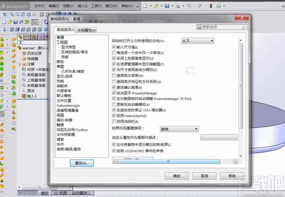285x197 pixels.
Task: Click the Make Assembly from Part icon
Action: (27, 22)
